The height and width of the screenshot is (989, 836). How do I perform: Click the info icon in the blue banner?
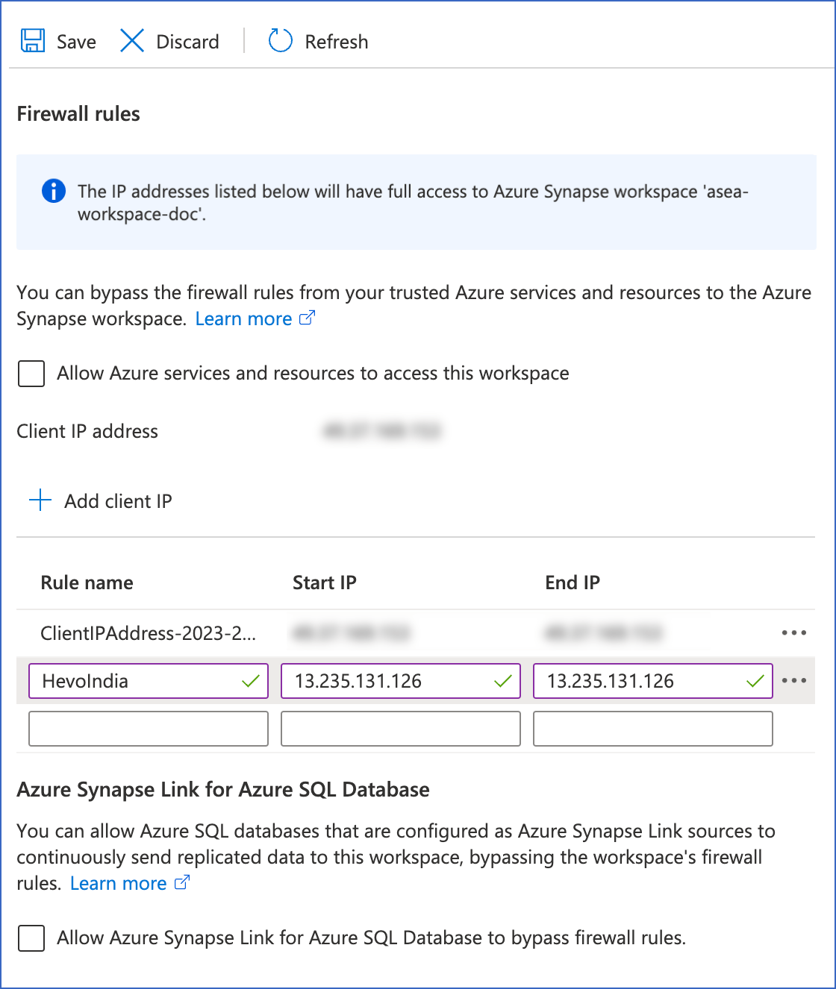tap(53, 191)
